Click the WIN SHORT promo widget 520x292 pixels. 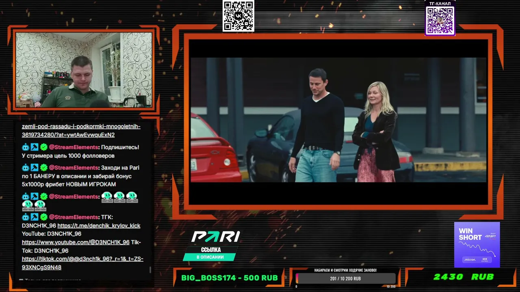477,245
